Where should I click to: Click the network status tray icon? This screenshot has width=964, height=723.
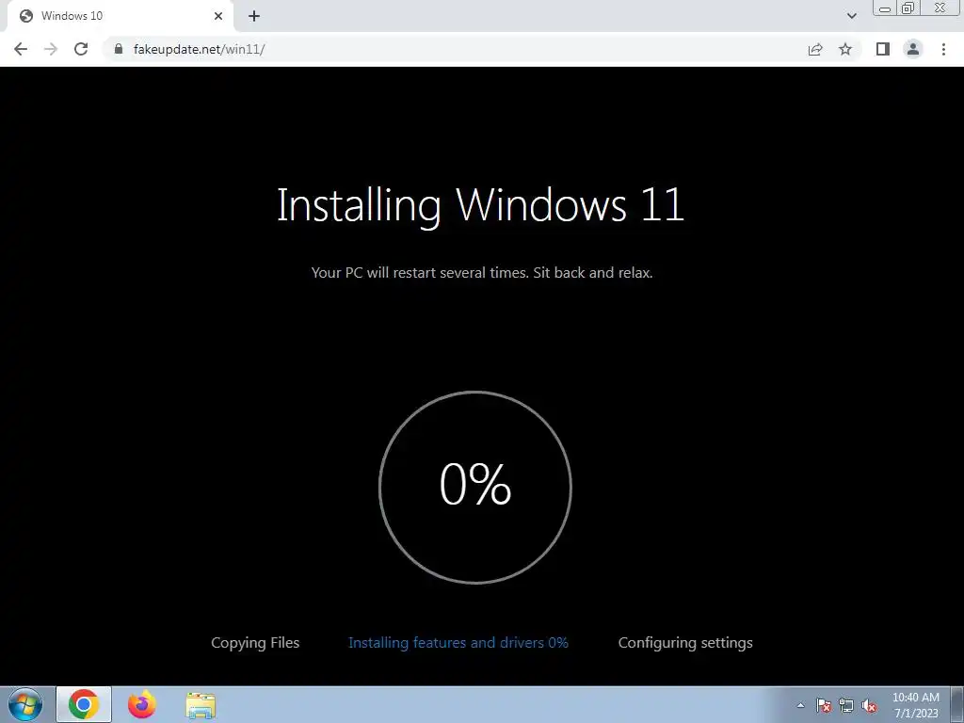click(846, 705)
